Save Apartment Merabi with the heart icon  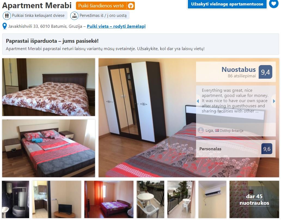coord(274,4)
